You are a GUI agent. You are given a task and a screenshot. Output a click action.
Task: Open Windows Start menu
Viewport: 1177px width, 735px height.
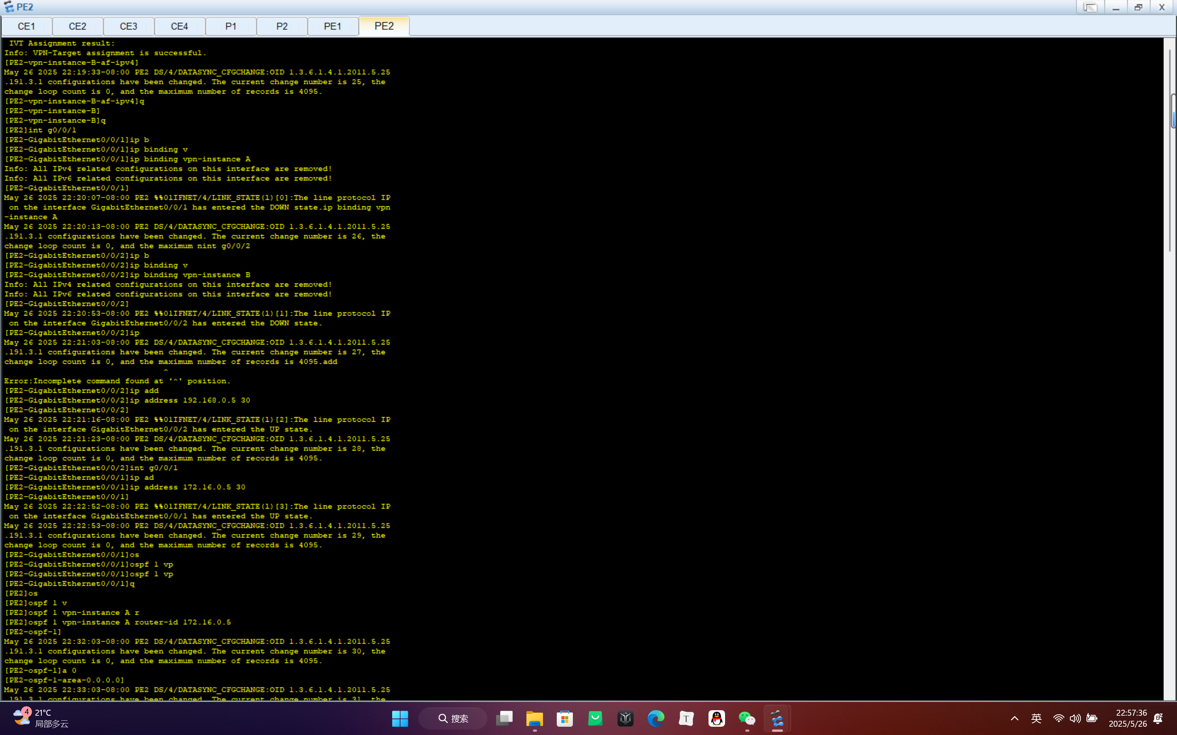(400, 718)
